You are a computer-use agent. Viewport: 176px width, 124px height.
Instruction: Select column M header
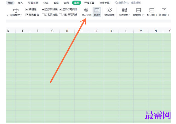141,31
